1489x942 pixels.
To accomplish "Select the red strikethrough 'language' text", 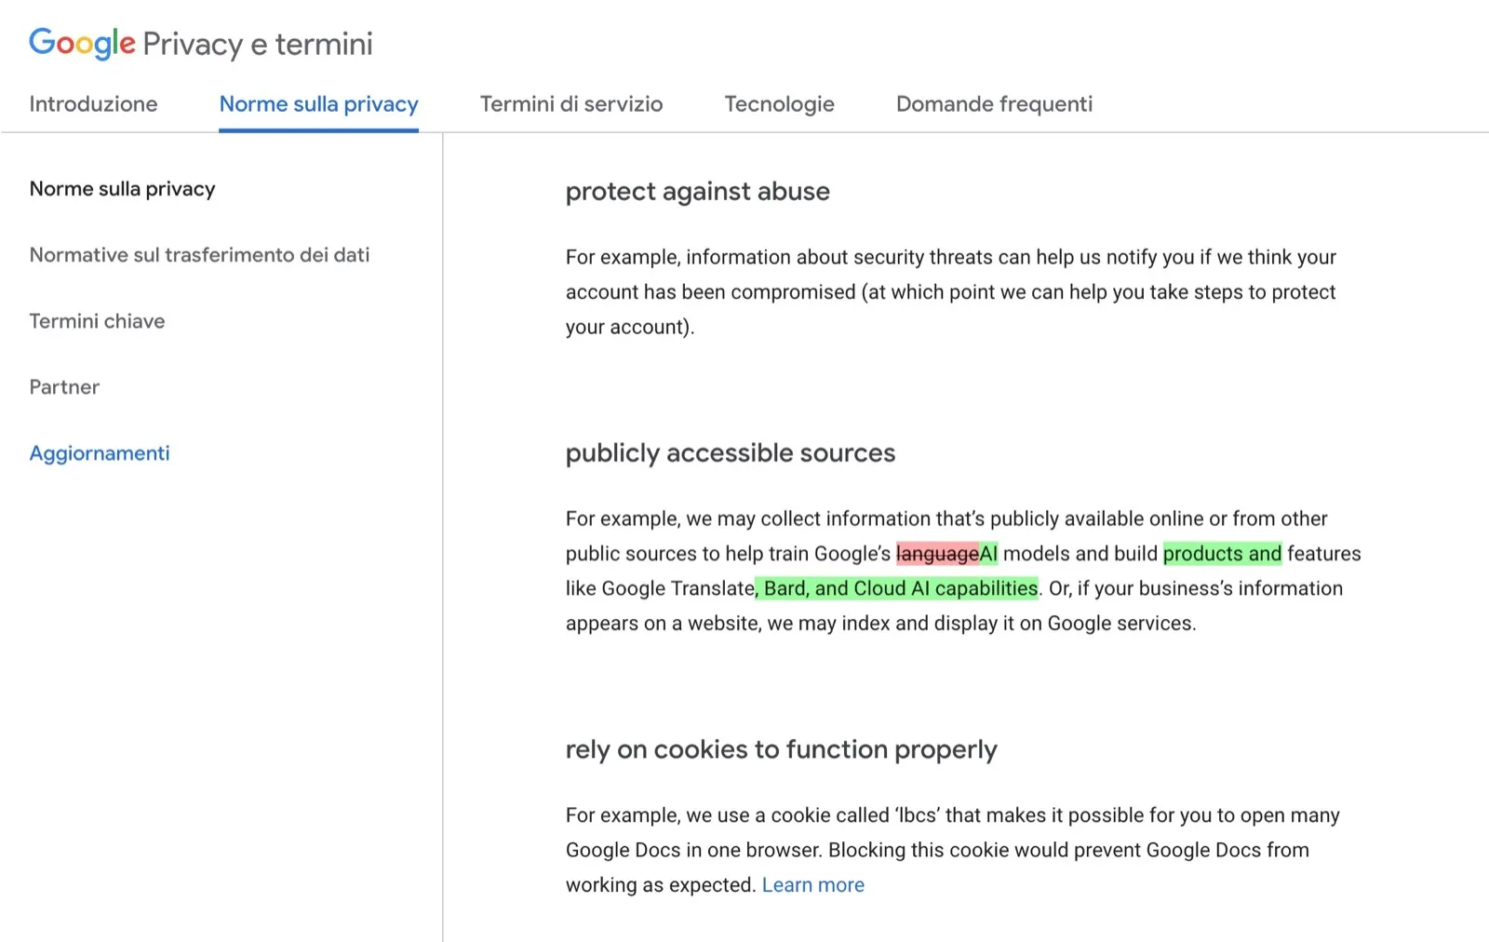I will (x=935, y=553).
